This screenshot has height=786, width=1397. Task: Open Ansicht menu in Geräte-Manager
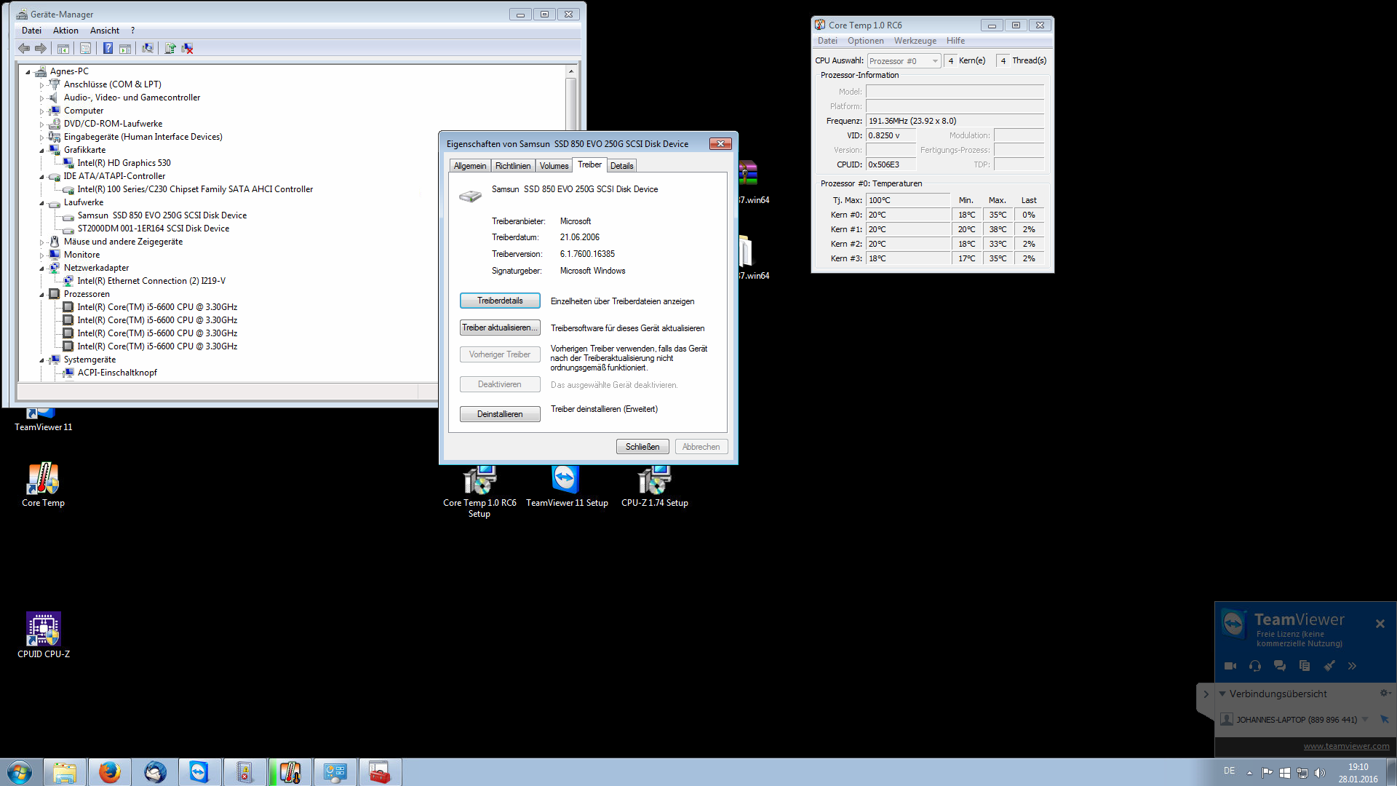click(x=105, y=31)
